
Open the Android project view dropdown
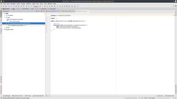11,11
